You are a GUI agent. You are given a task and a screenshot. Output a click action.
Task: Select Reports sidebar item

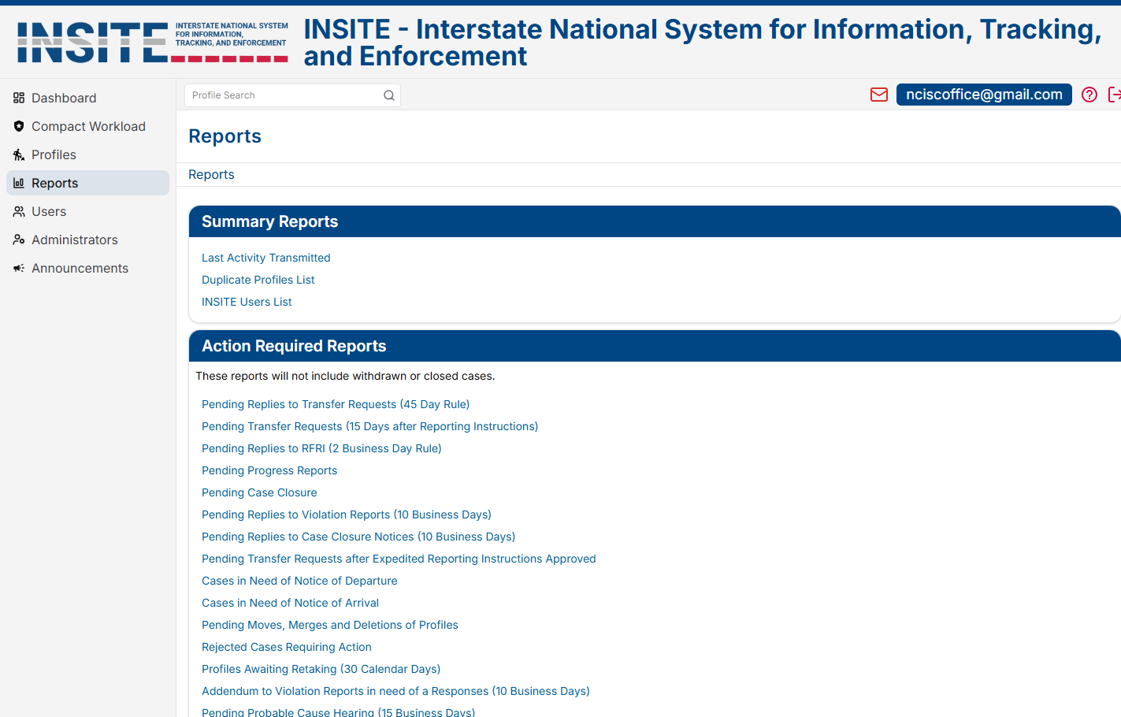tap(87, 183)
